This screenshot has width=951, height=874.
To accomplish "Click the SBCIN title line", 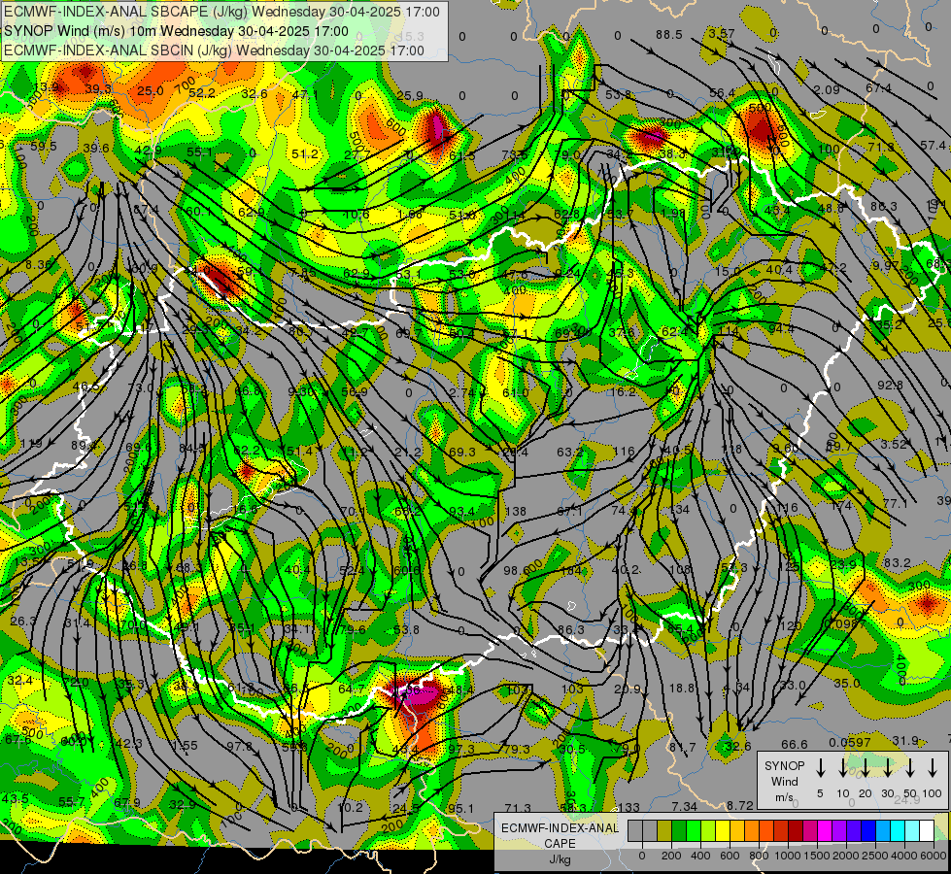I will [x=214, y=50].
